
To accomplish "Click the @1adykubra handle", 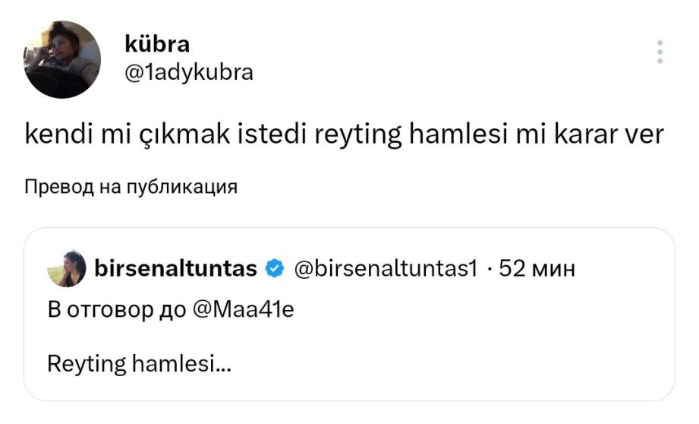I will 187,73.
